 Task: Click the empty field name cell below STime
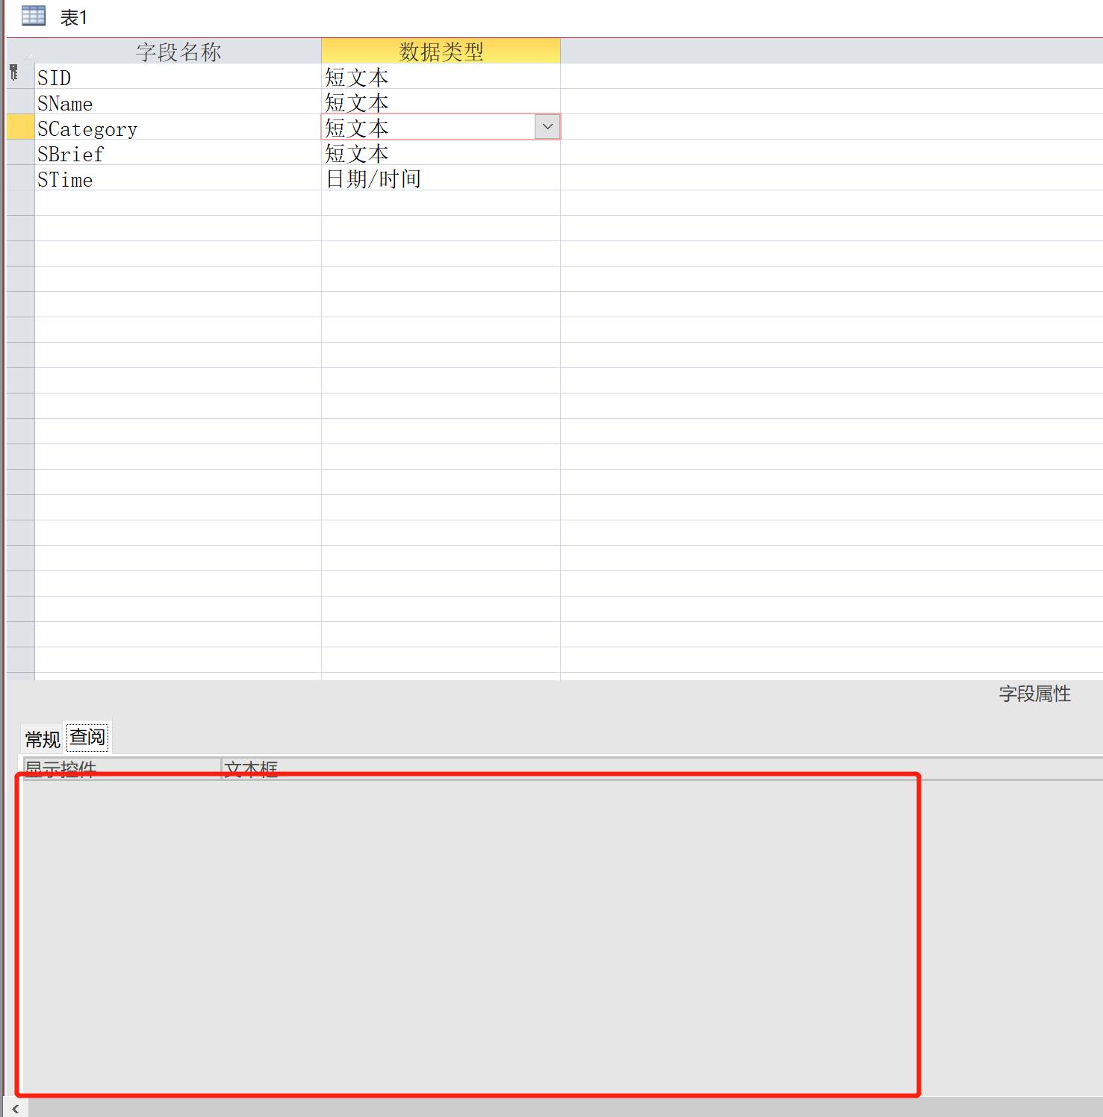tap(178, 204)
